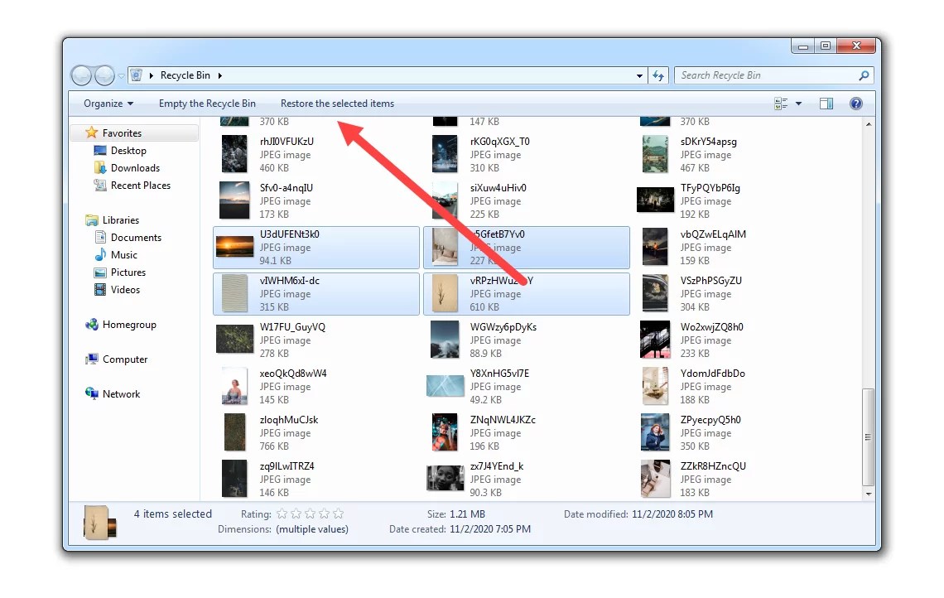Toggle the Preview Pane
The height and width of the screenshot is (598, 944).
tap(826, 103)
